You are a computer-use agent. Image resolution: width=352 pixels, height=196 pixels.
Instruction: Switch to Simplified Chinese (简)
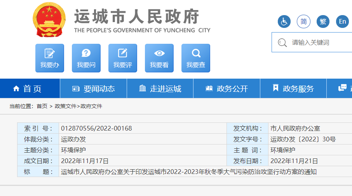[x=303, y=21]
